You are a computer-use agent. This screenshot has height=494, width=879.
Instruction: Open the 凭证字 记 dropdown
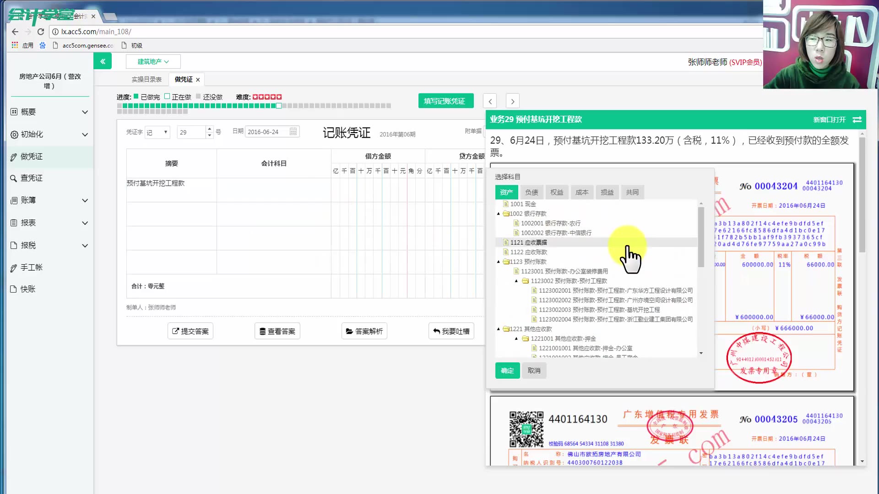[x=157, y=132]
